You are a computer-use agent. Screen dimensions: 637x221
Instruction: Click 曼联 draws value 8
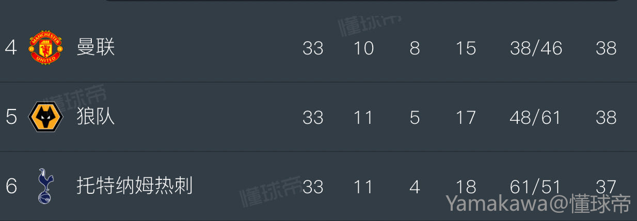click(x=415, y=48)
